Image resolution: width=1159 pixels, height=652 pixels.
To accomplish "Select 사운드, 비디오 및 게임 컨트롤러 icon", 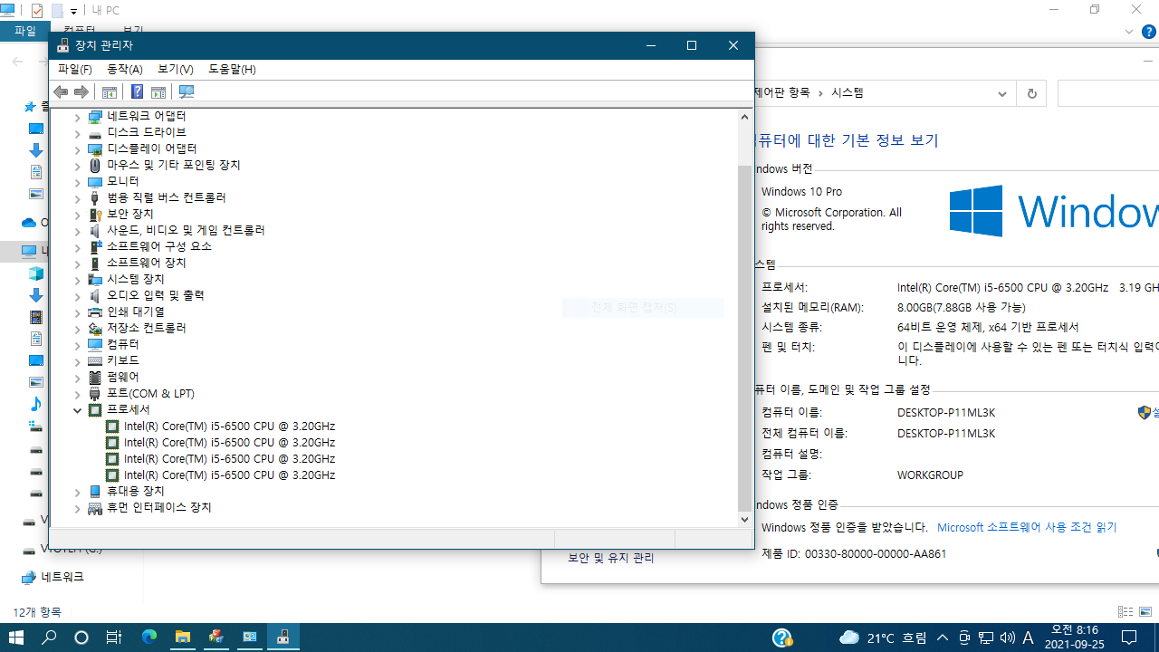I will pyautogui.click(x=95, y=230).
